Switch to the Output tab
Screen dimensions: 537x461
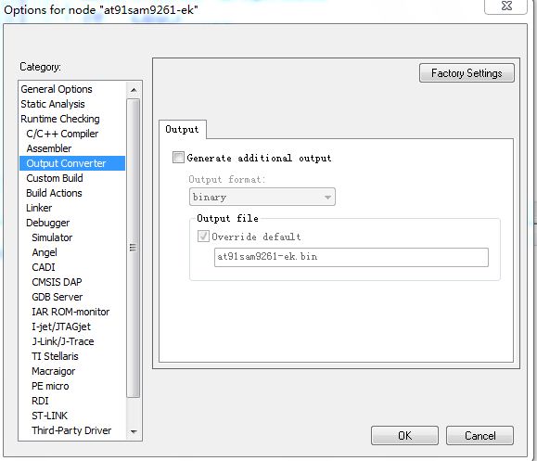(182, 130)
